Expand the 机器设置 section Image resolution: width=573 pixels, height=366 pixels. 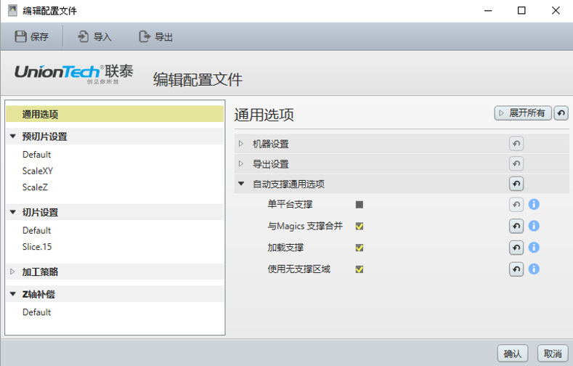pyautogui.click(x=241, y=144)
